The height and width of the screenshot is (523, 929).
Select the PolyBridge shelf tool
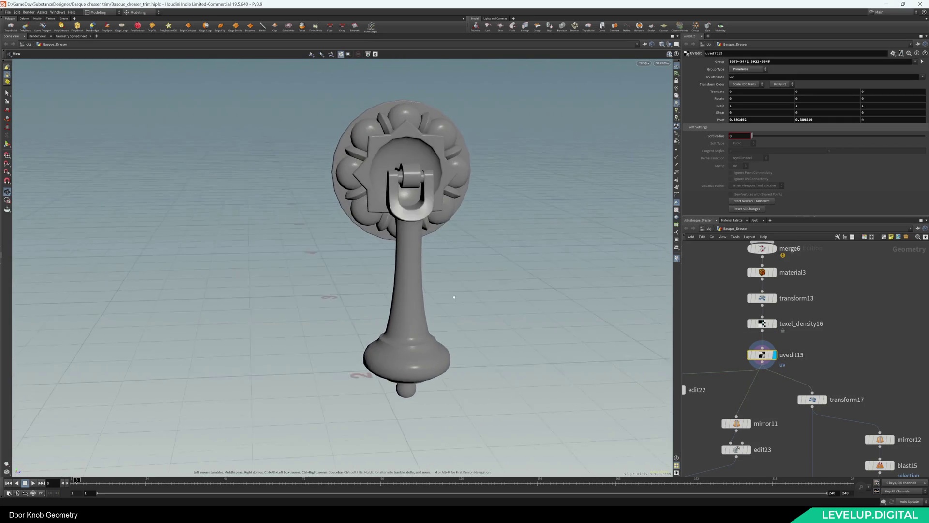(92, 27)
